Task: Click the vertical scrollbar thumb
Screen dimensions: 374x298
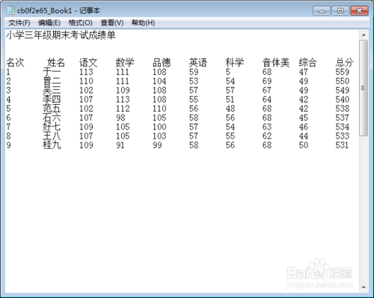Action: click(364, 88)
